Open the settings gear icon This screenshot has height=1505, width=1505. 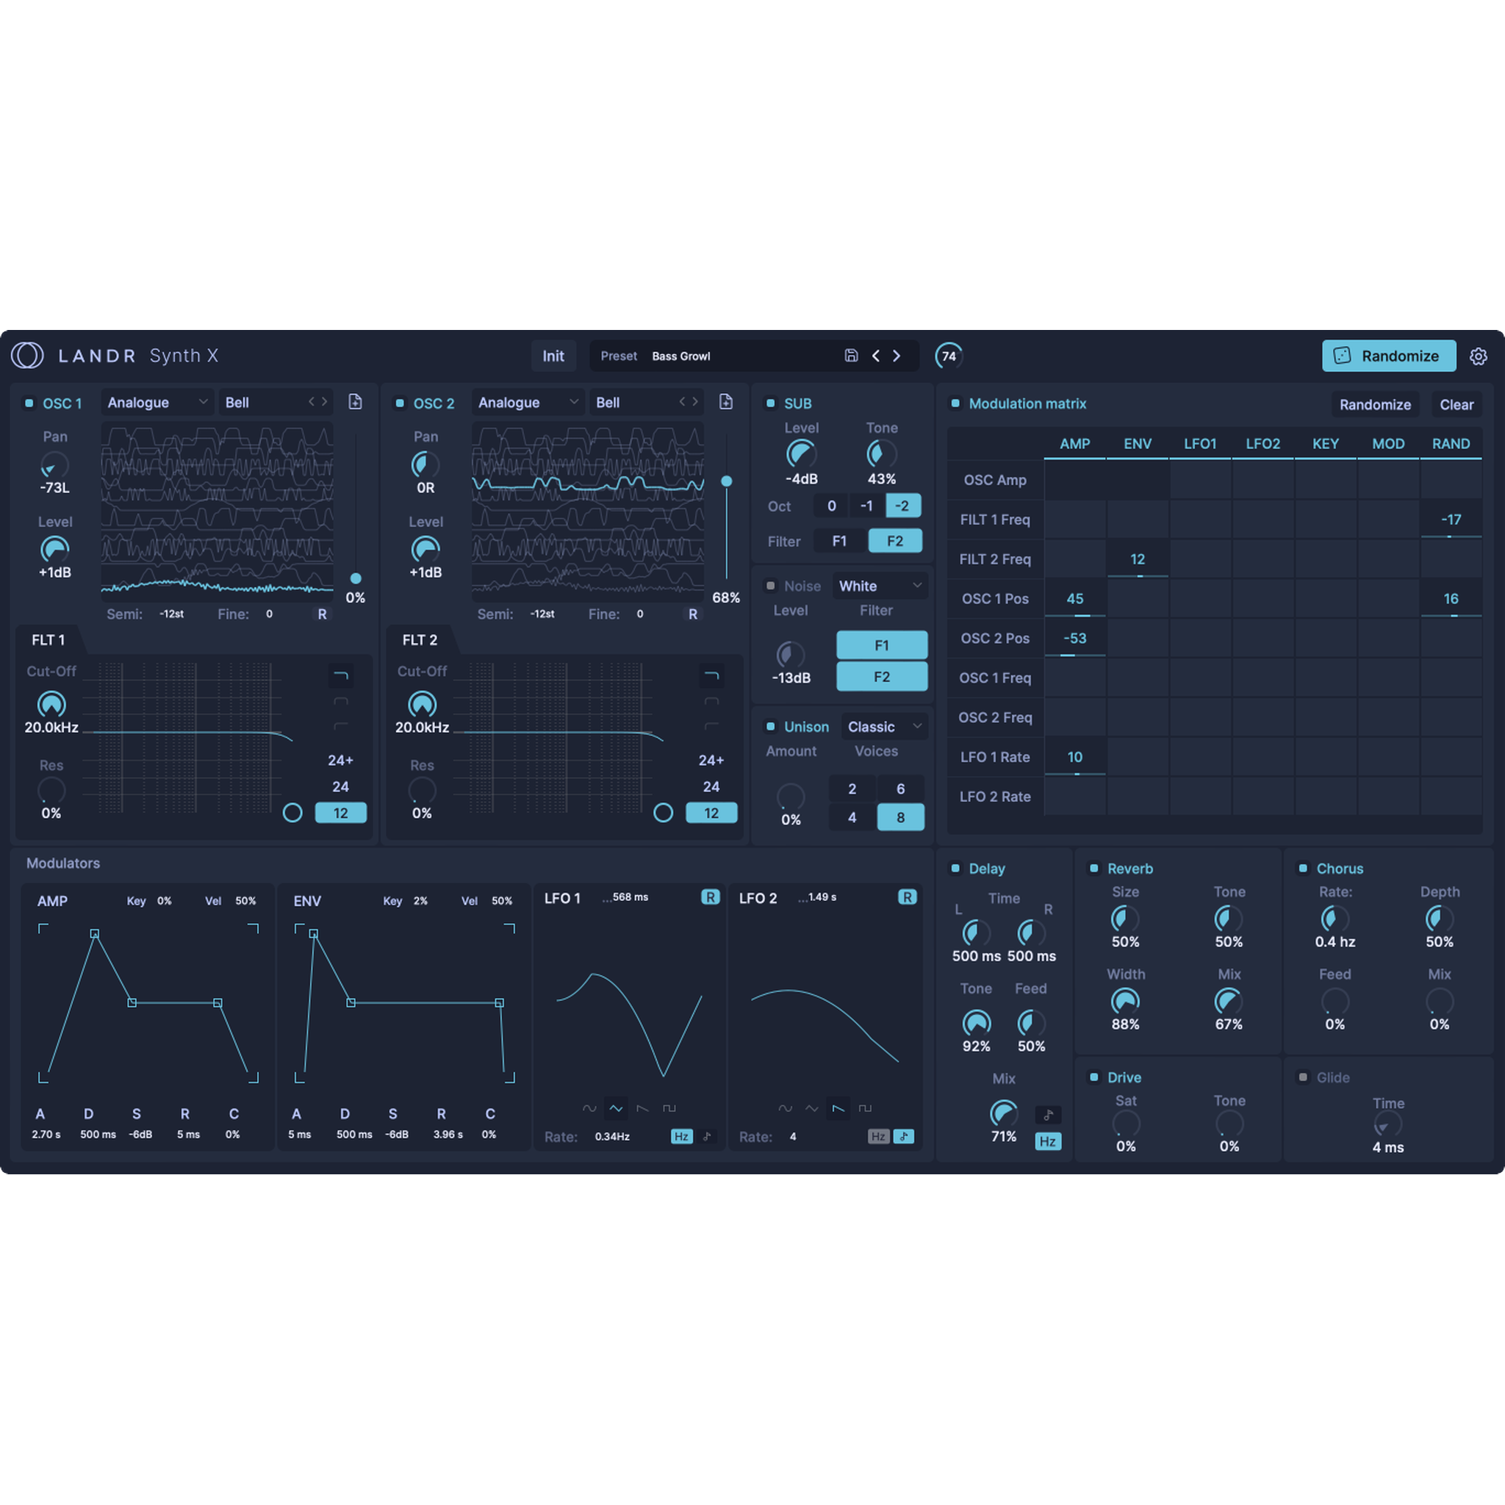pyautogui.click(x=1479, y=356)
